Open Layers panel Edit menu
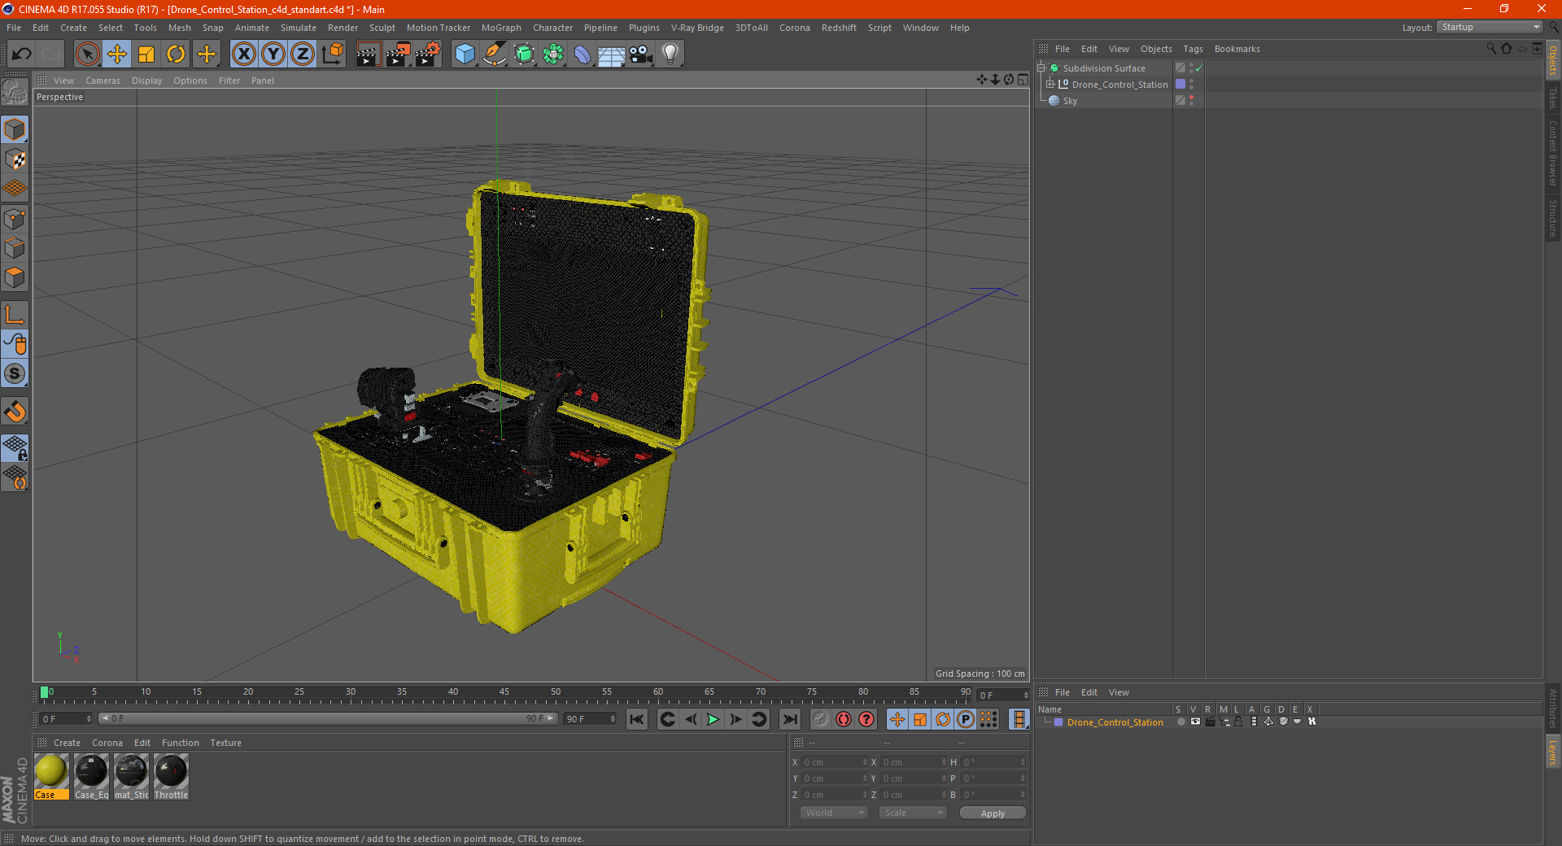The image size is (1562, 846). click(1089, 692)
